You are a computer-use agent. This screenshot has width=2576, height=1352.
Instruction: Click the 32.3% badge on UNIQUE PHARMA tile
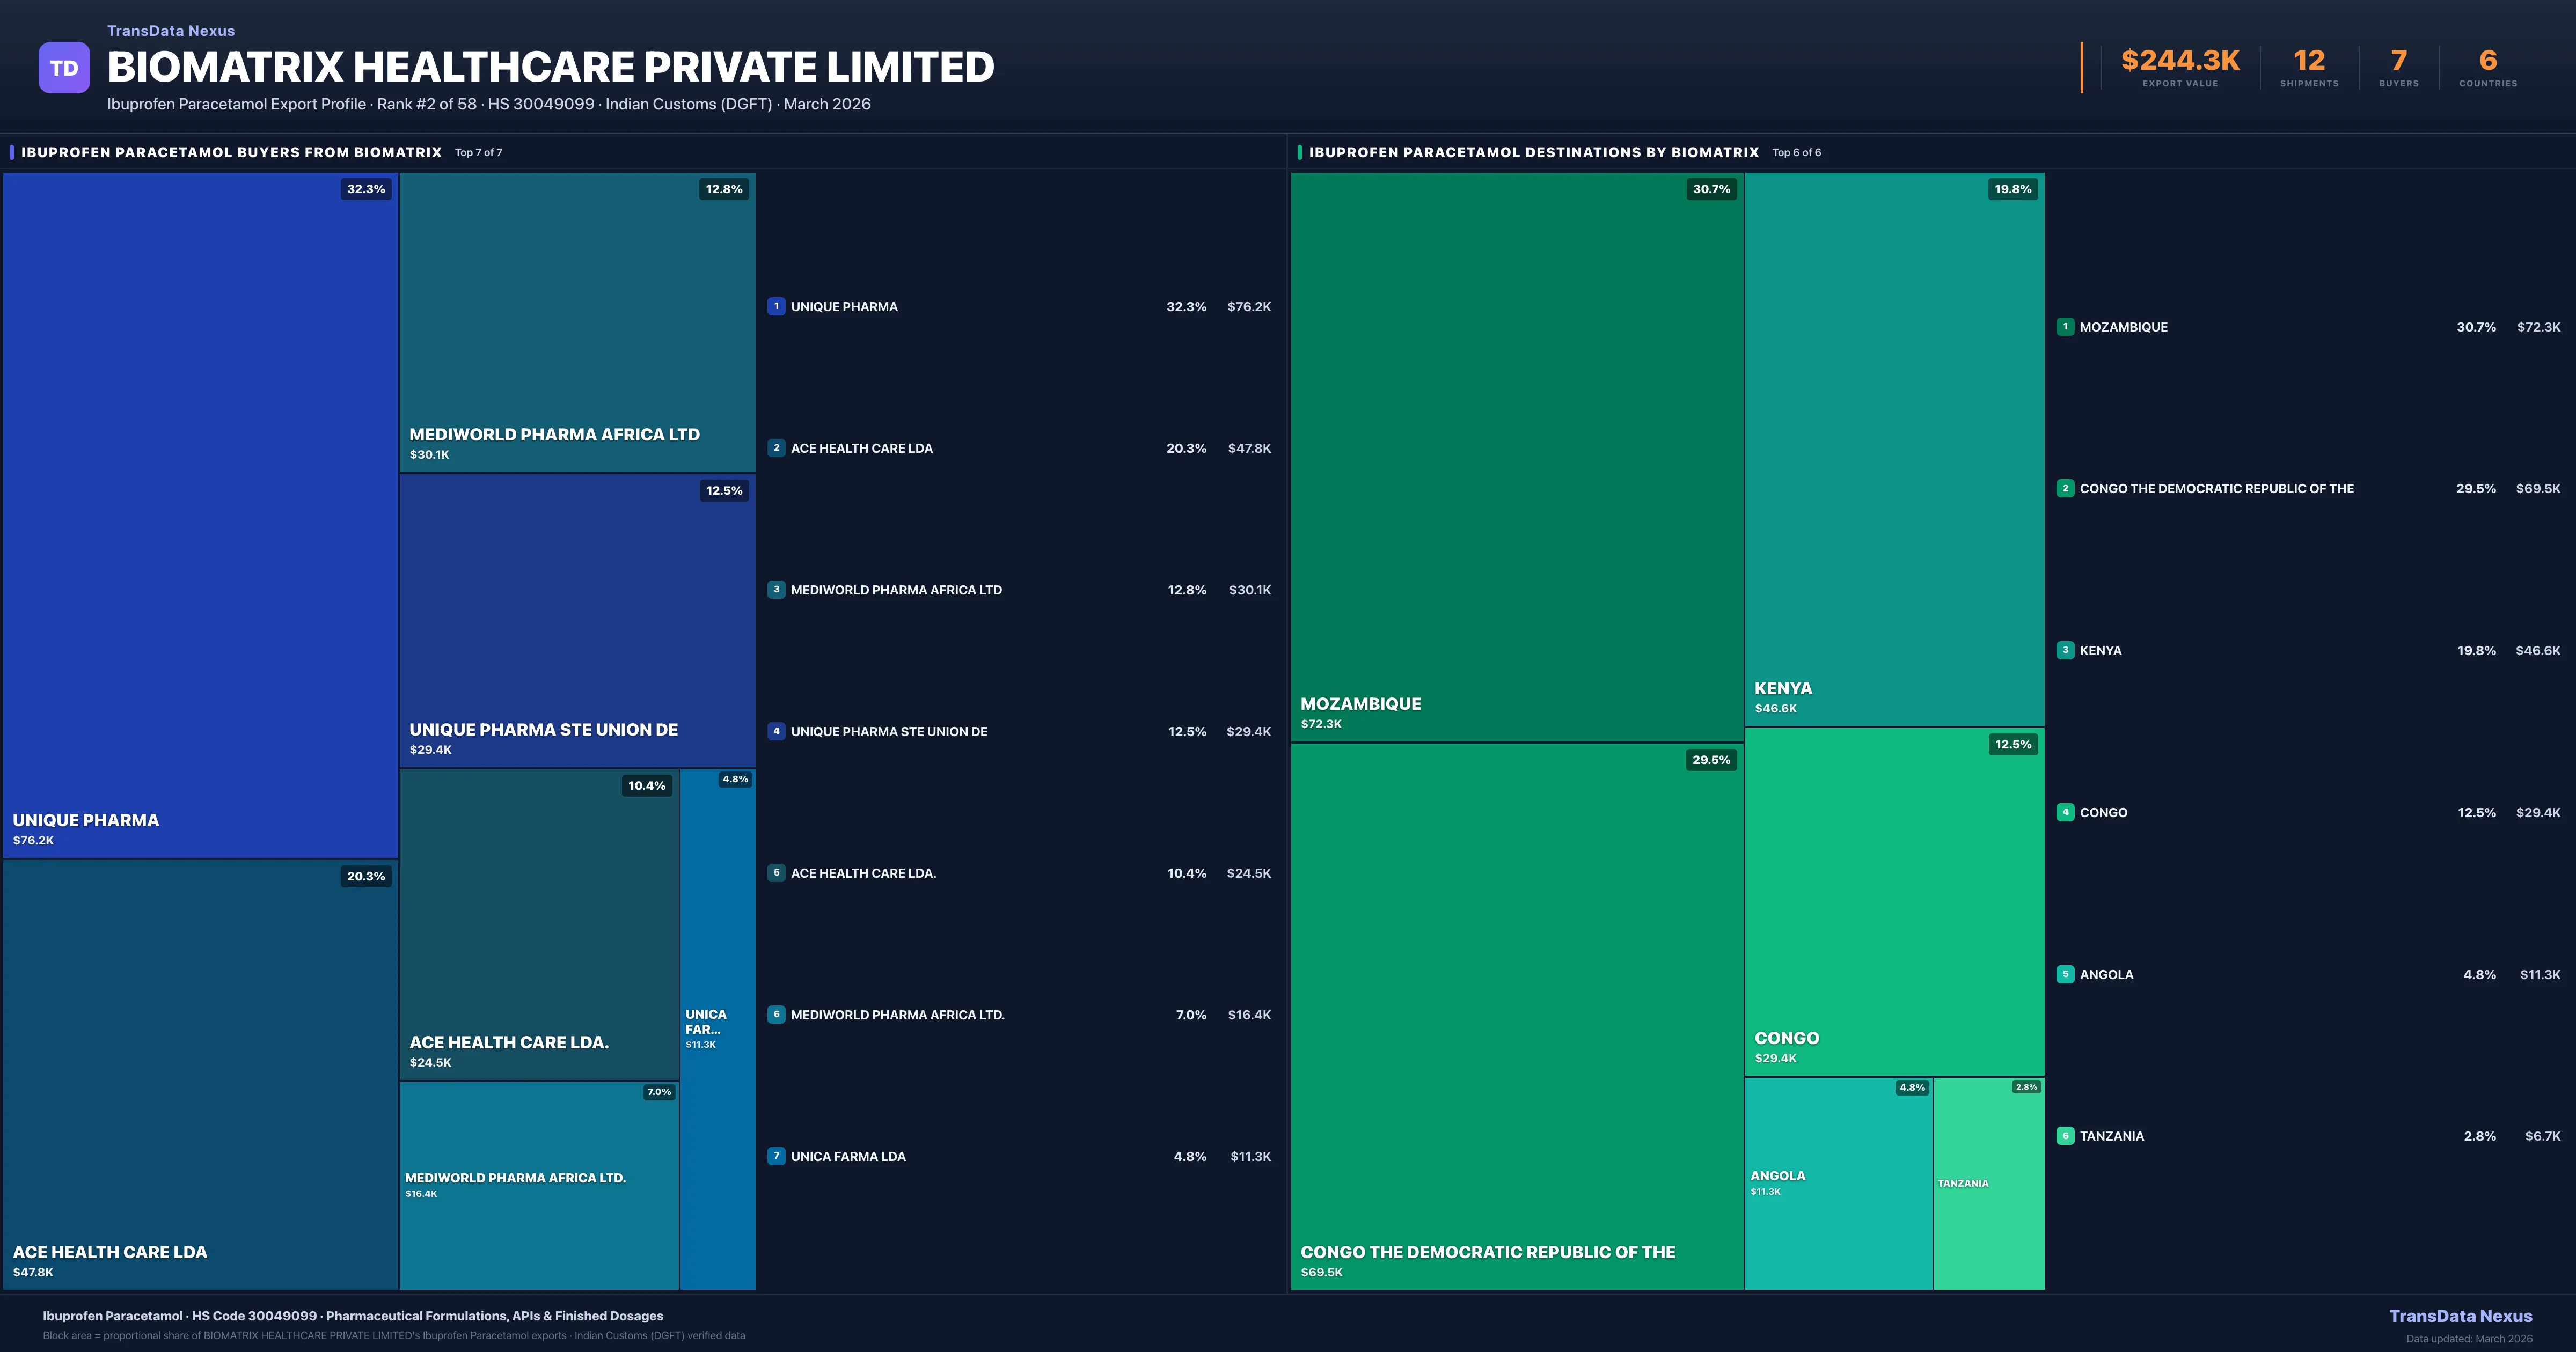[366, 189]
